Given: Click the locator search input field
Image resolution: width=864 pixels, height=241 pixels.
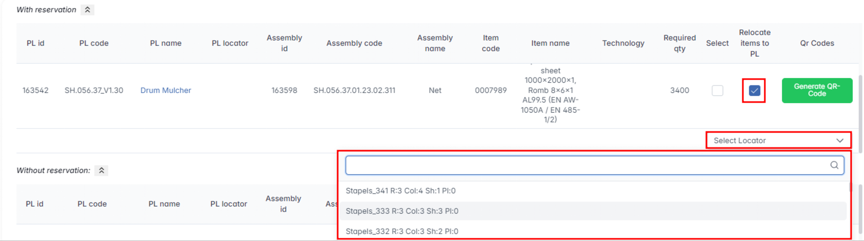Looking at the screenshot, I should point(584,165).
